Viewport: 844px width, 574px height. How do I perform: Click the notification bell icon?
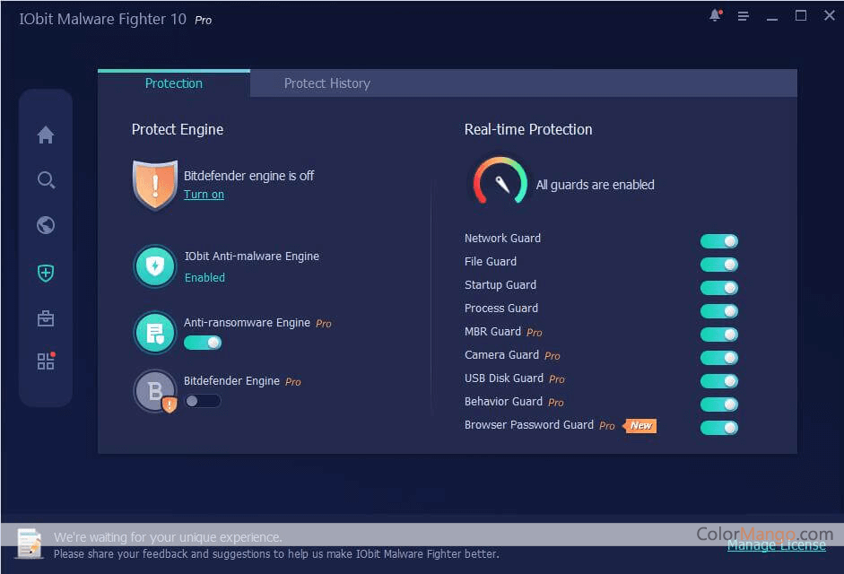pyautogui.click(x=715, y=16)
